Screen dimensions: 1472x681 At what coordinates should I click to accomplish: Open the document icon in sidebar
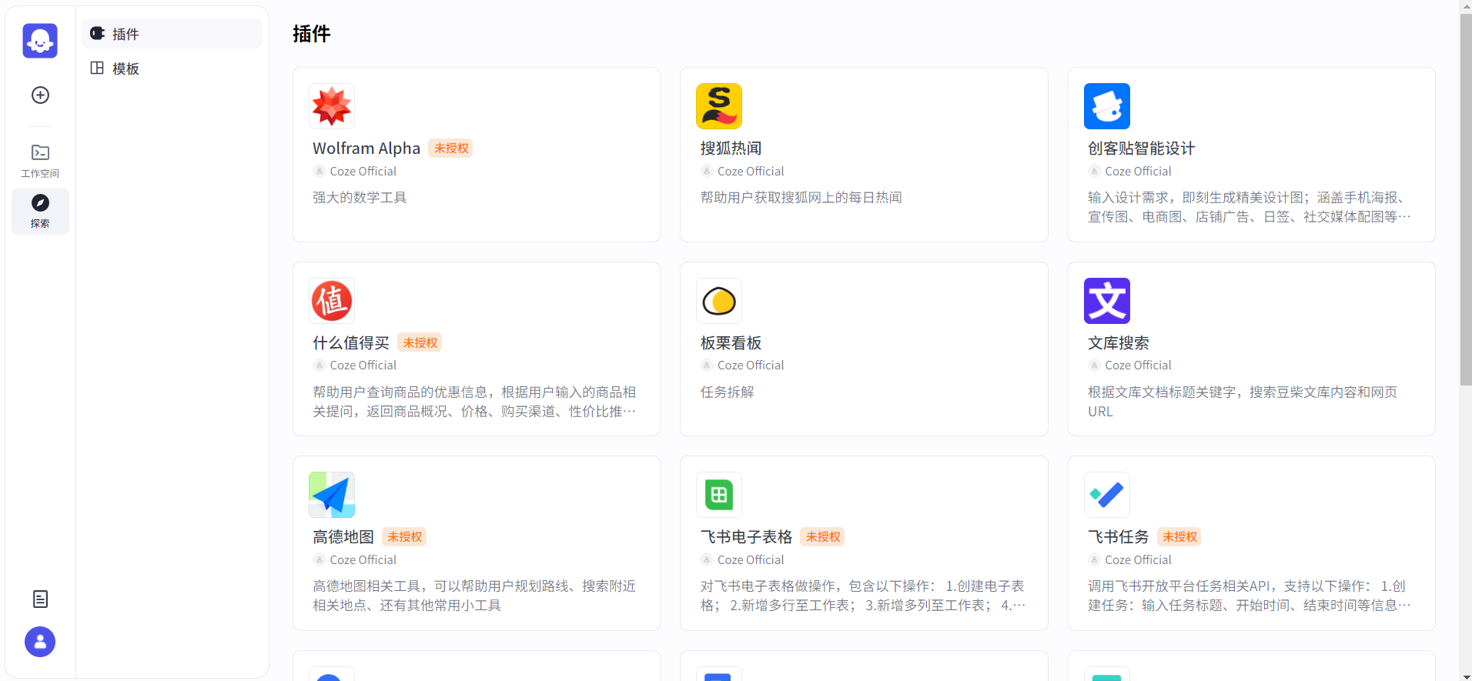pyautogui.click(x=40, y=599)
